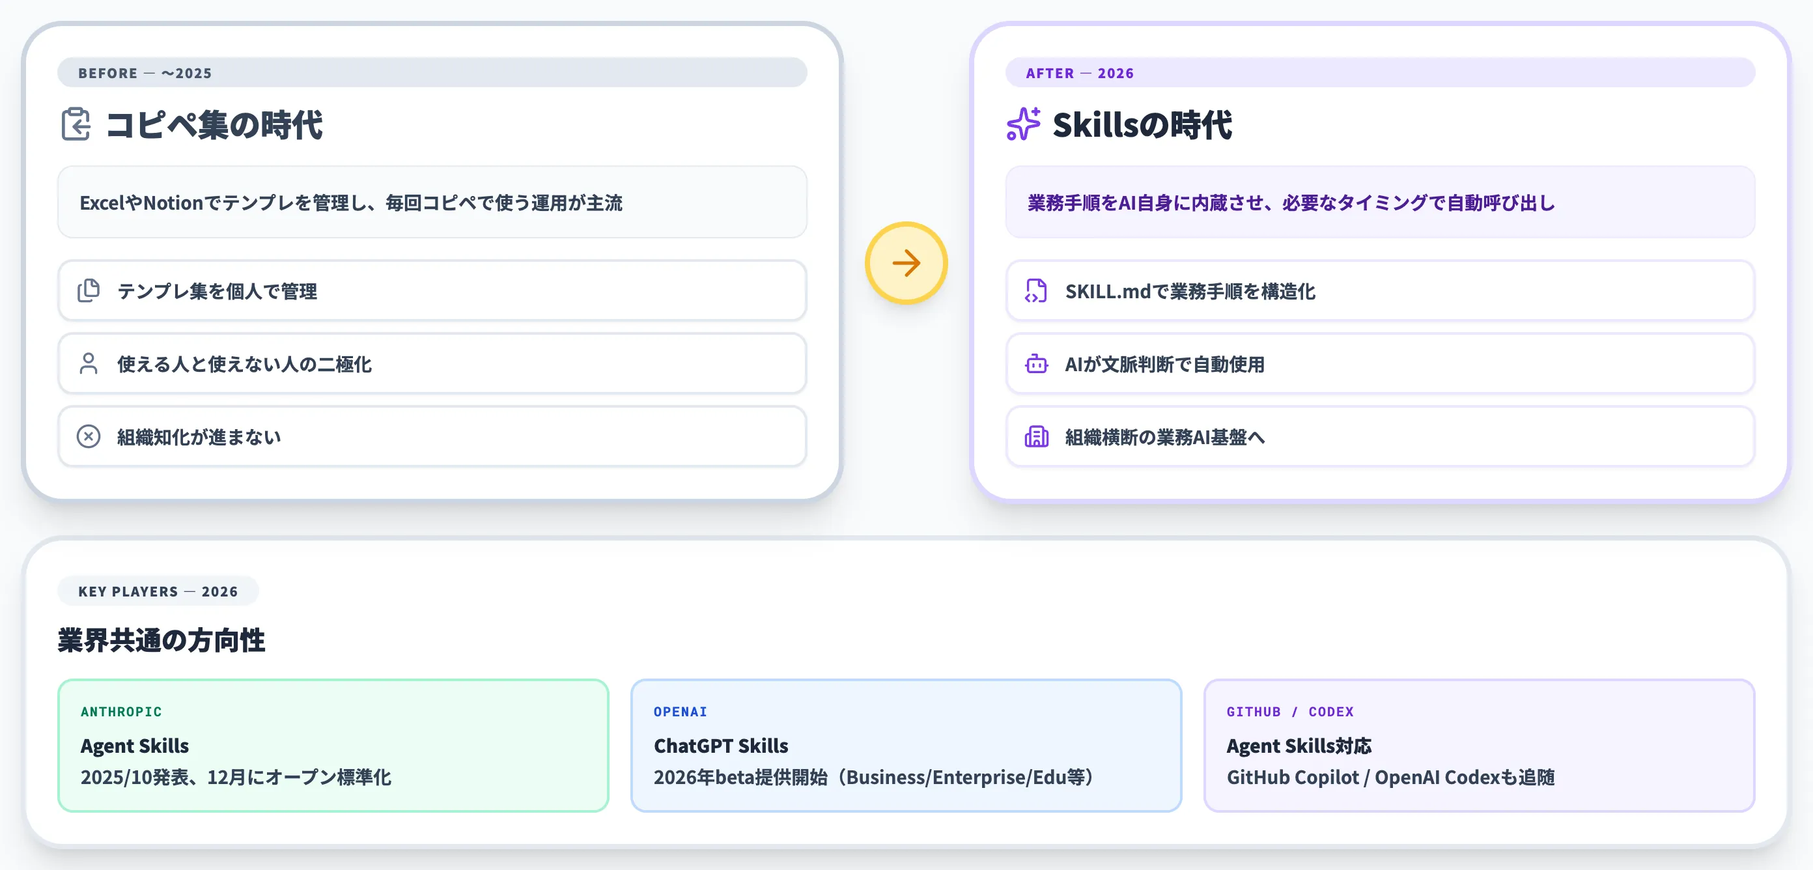Image resolution: width=1813 pixels, height=870 pixels.
Task: Click the ChatGPT Skills title
Action: (x=721, y=746)
